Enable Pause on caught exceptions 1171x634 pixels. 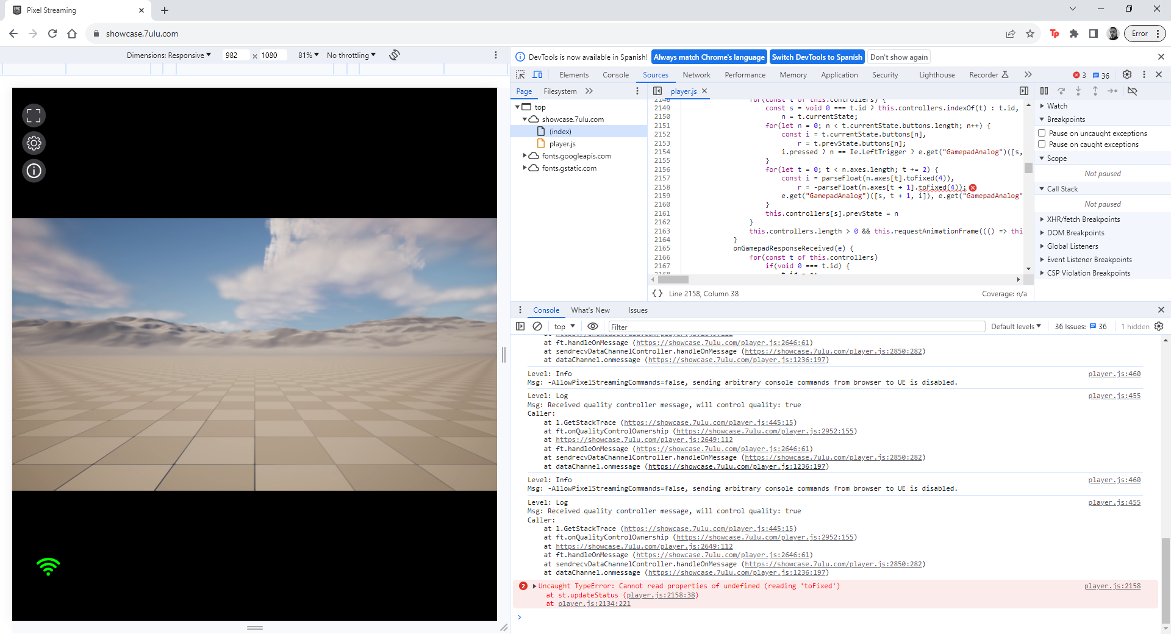(x=1043, y=144)
